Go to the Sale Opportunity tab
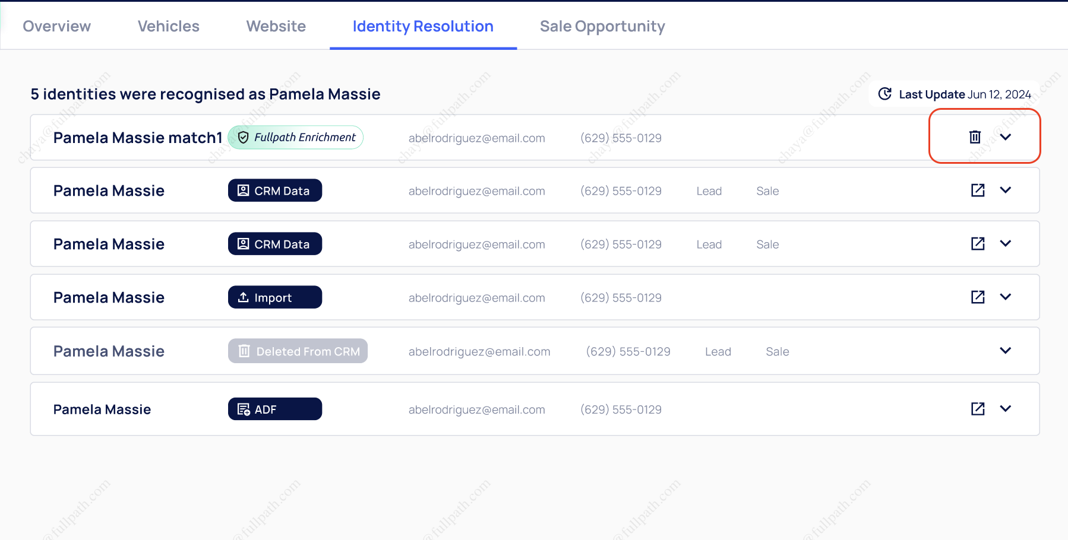The width and height of the screenshot is (1068, 540). (602, 27)
